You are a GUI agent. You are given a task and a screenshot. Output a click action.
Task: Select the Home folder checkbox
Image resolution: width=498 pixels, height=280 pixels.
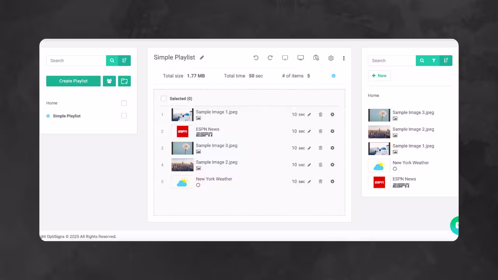pyautogui.click(x=124, y=103)
